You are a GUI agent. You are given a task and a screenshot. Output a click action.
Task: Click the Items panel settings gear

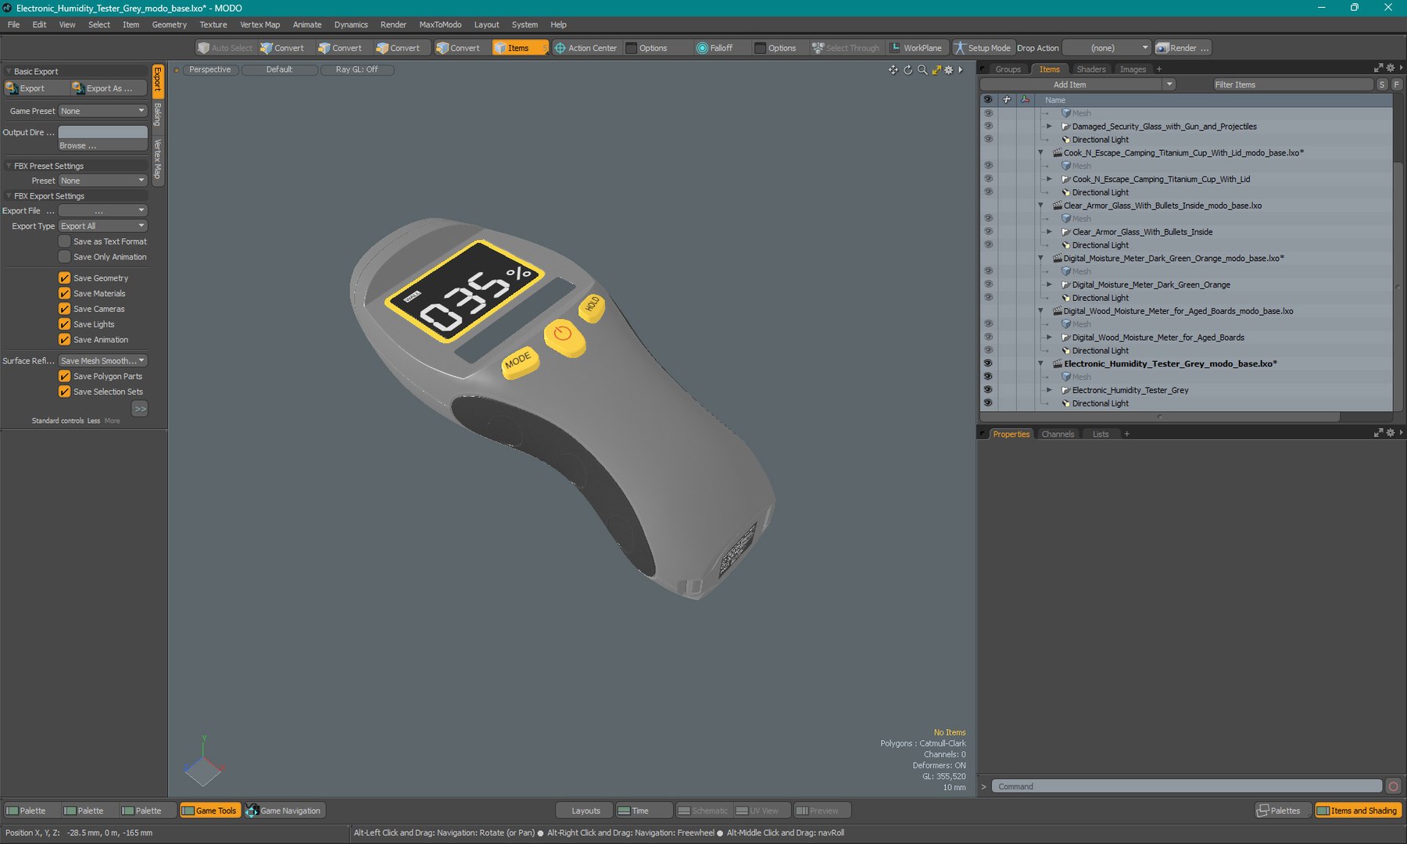tap(1391, 68)
